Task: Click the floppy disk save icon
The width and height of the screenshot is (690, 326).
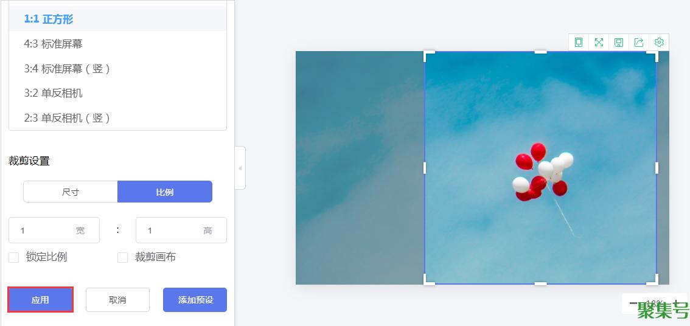Action: (619, 42)
